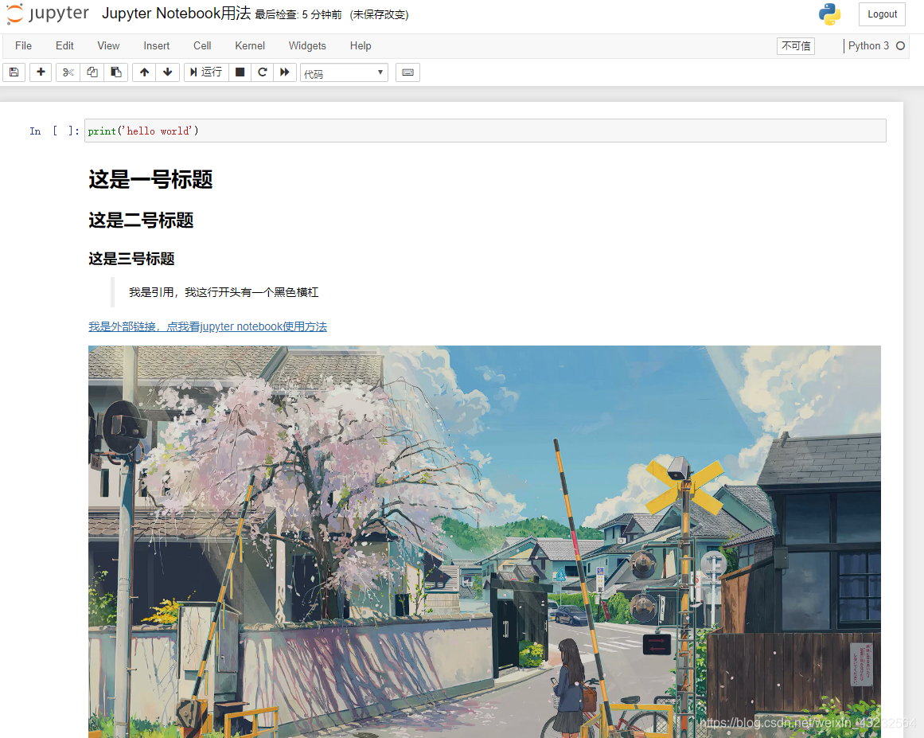Restart the kernel with circular arrow
Viewport: 924px width, 738px height.
(x=262, y=72)
